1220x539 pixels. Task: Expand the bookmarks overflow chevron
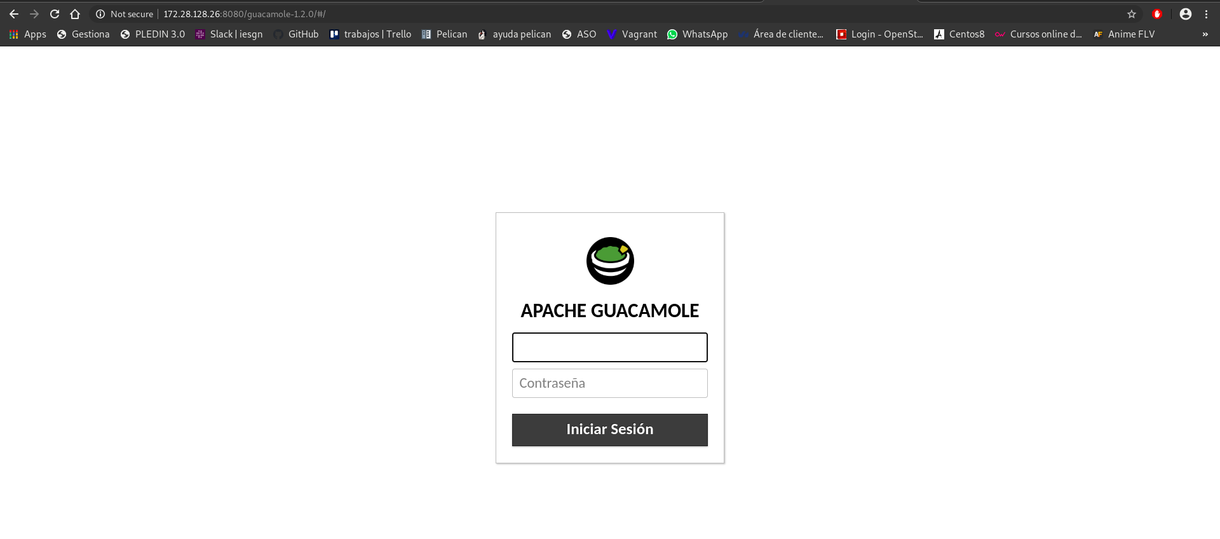click(x=1205, y=34)
